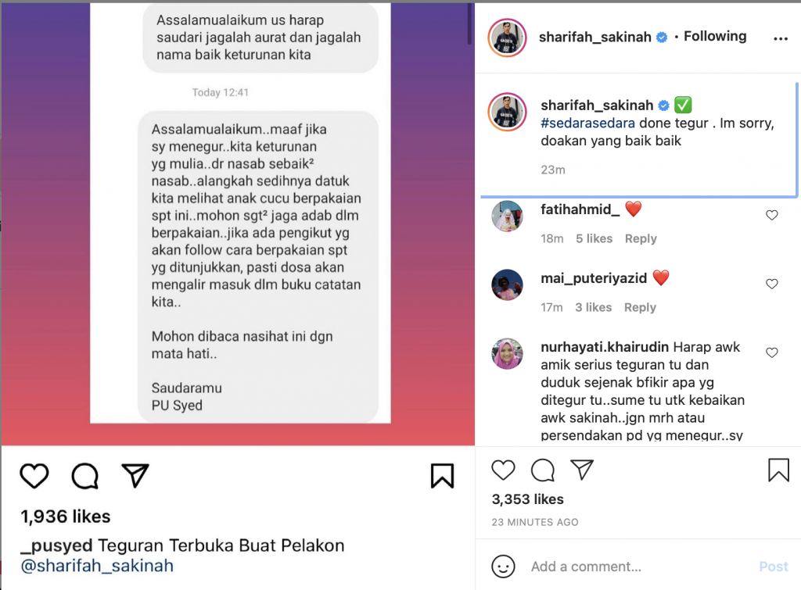This screenshot has width=801, height=590.
Task: Open comments on the _pusyed post
Action: 84,476
